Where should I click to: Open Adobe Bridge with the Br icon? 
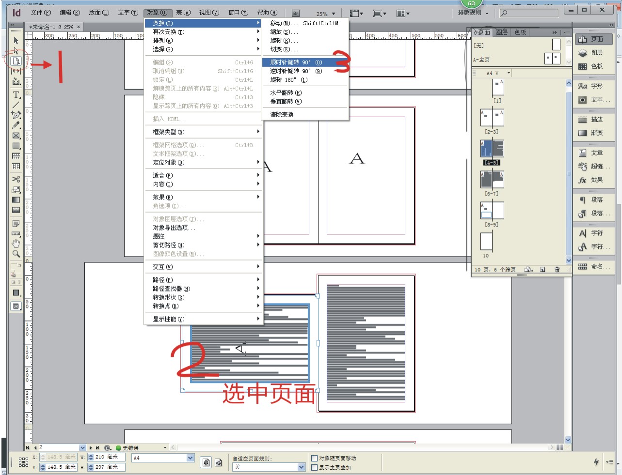pyautogui.click(x=296, y=14)
